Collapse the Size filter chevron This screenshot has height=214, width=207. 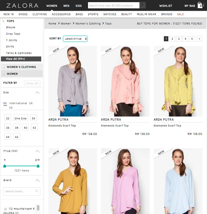coord(37,93)
